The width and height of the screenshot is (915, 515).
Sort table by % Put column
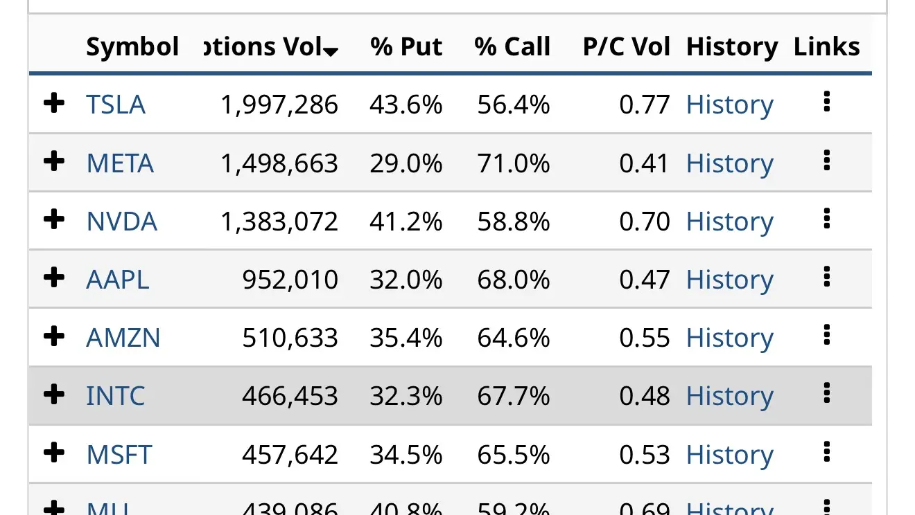pyautogui.click(x=406, y=46)
